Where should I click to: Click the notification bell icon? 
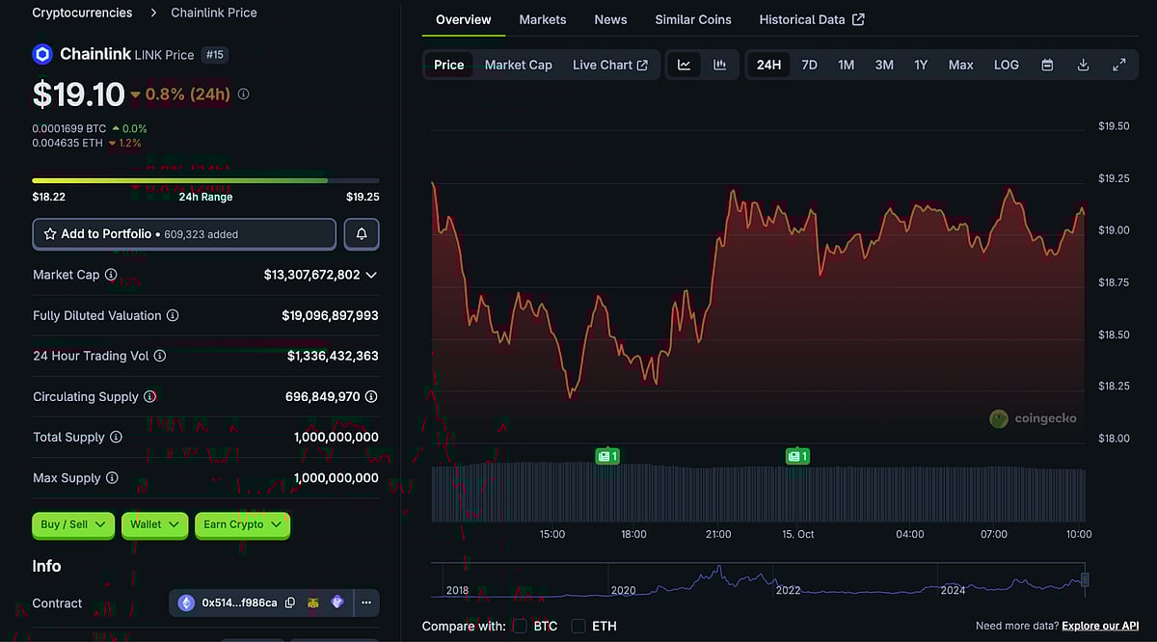361,233
